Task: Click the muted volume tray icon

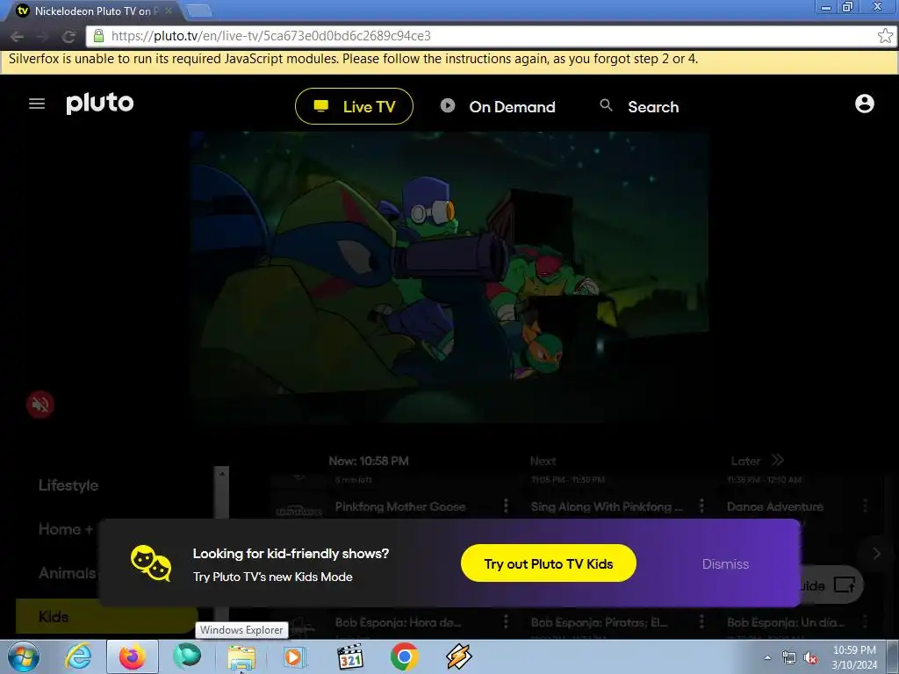Action: 810,658
